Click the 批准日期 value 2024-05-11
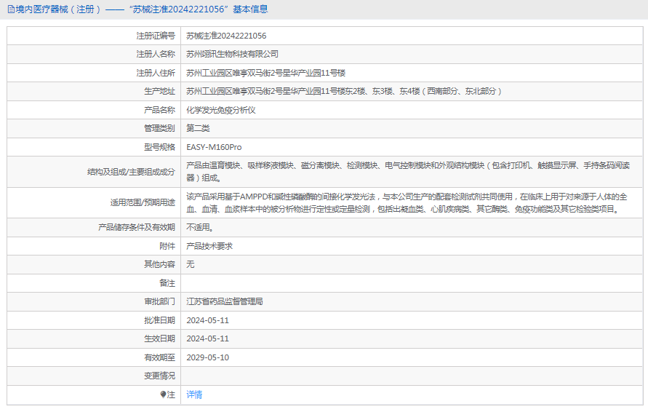 [x=207, y=320]
